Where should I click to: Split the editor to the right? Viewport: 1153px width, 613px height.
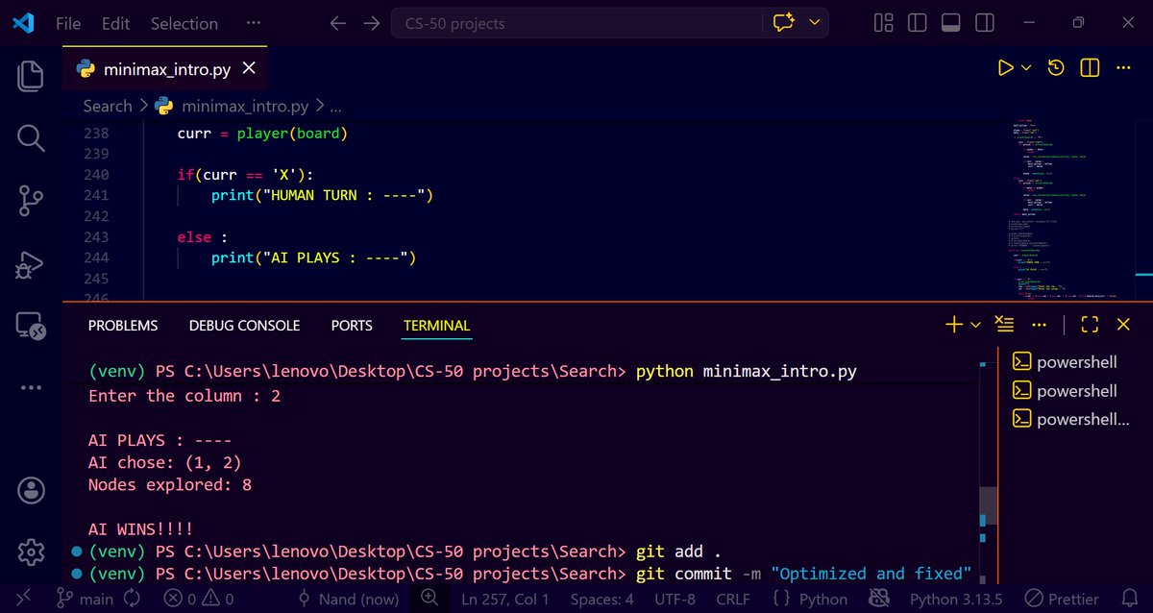(x=1090, y=68)
